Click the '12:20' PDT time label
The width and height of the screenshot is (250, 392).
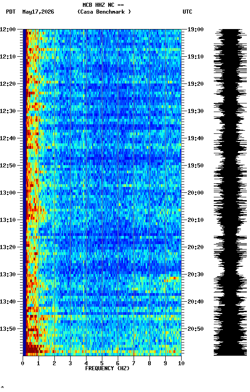[x=8, y=84]
